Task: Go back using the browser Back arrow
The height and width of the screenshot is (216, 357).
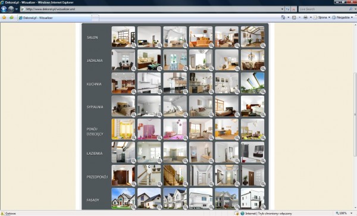Action: tap(4, 9)
